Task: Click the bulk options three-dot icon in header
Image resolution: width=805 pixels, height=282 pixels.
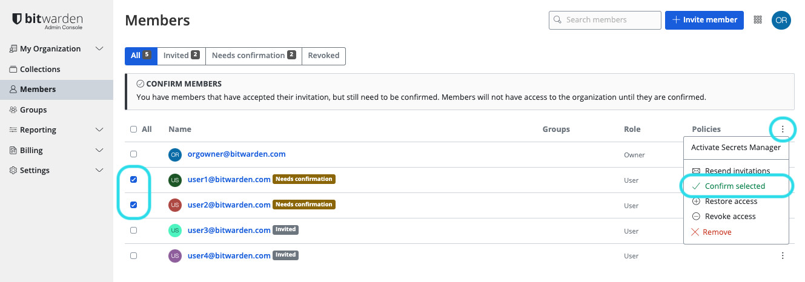Action: pos(783,129)
